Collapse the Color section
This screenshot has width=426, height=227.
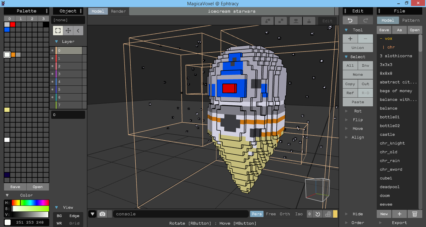(7, 195)
